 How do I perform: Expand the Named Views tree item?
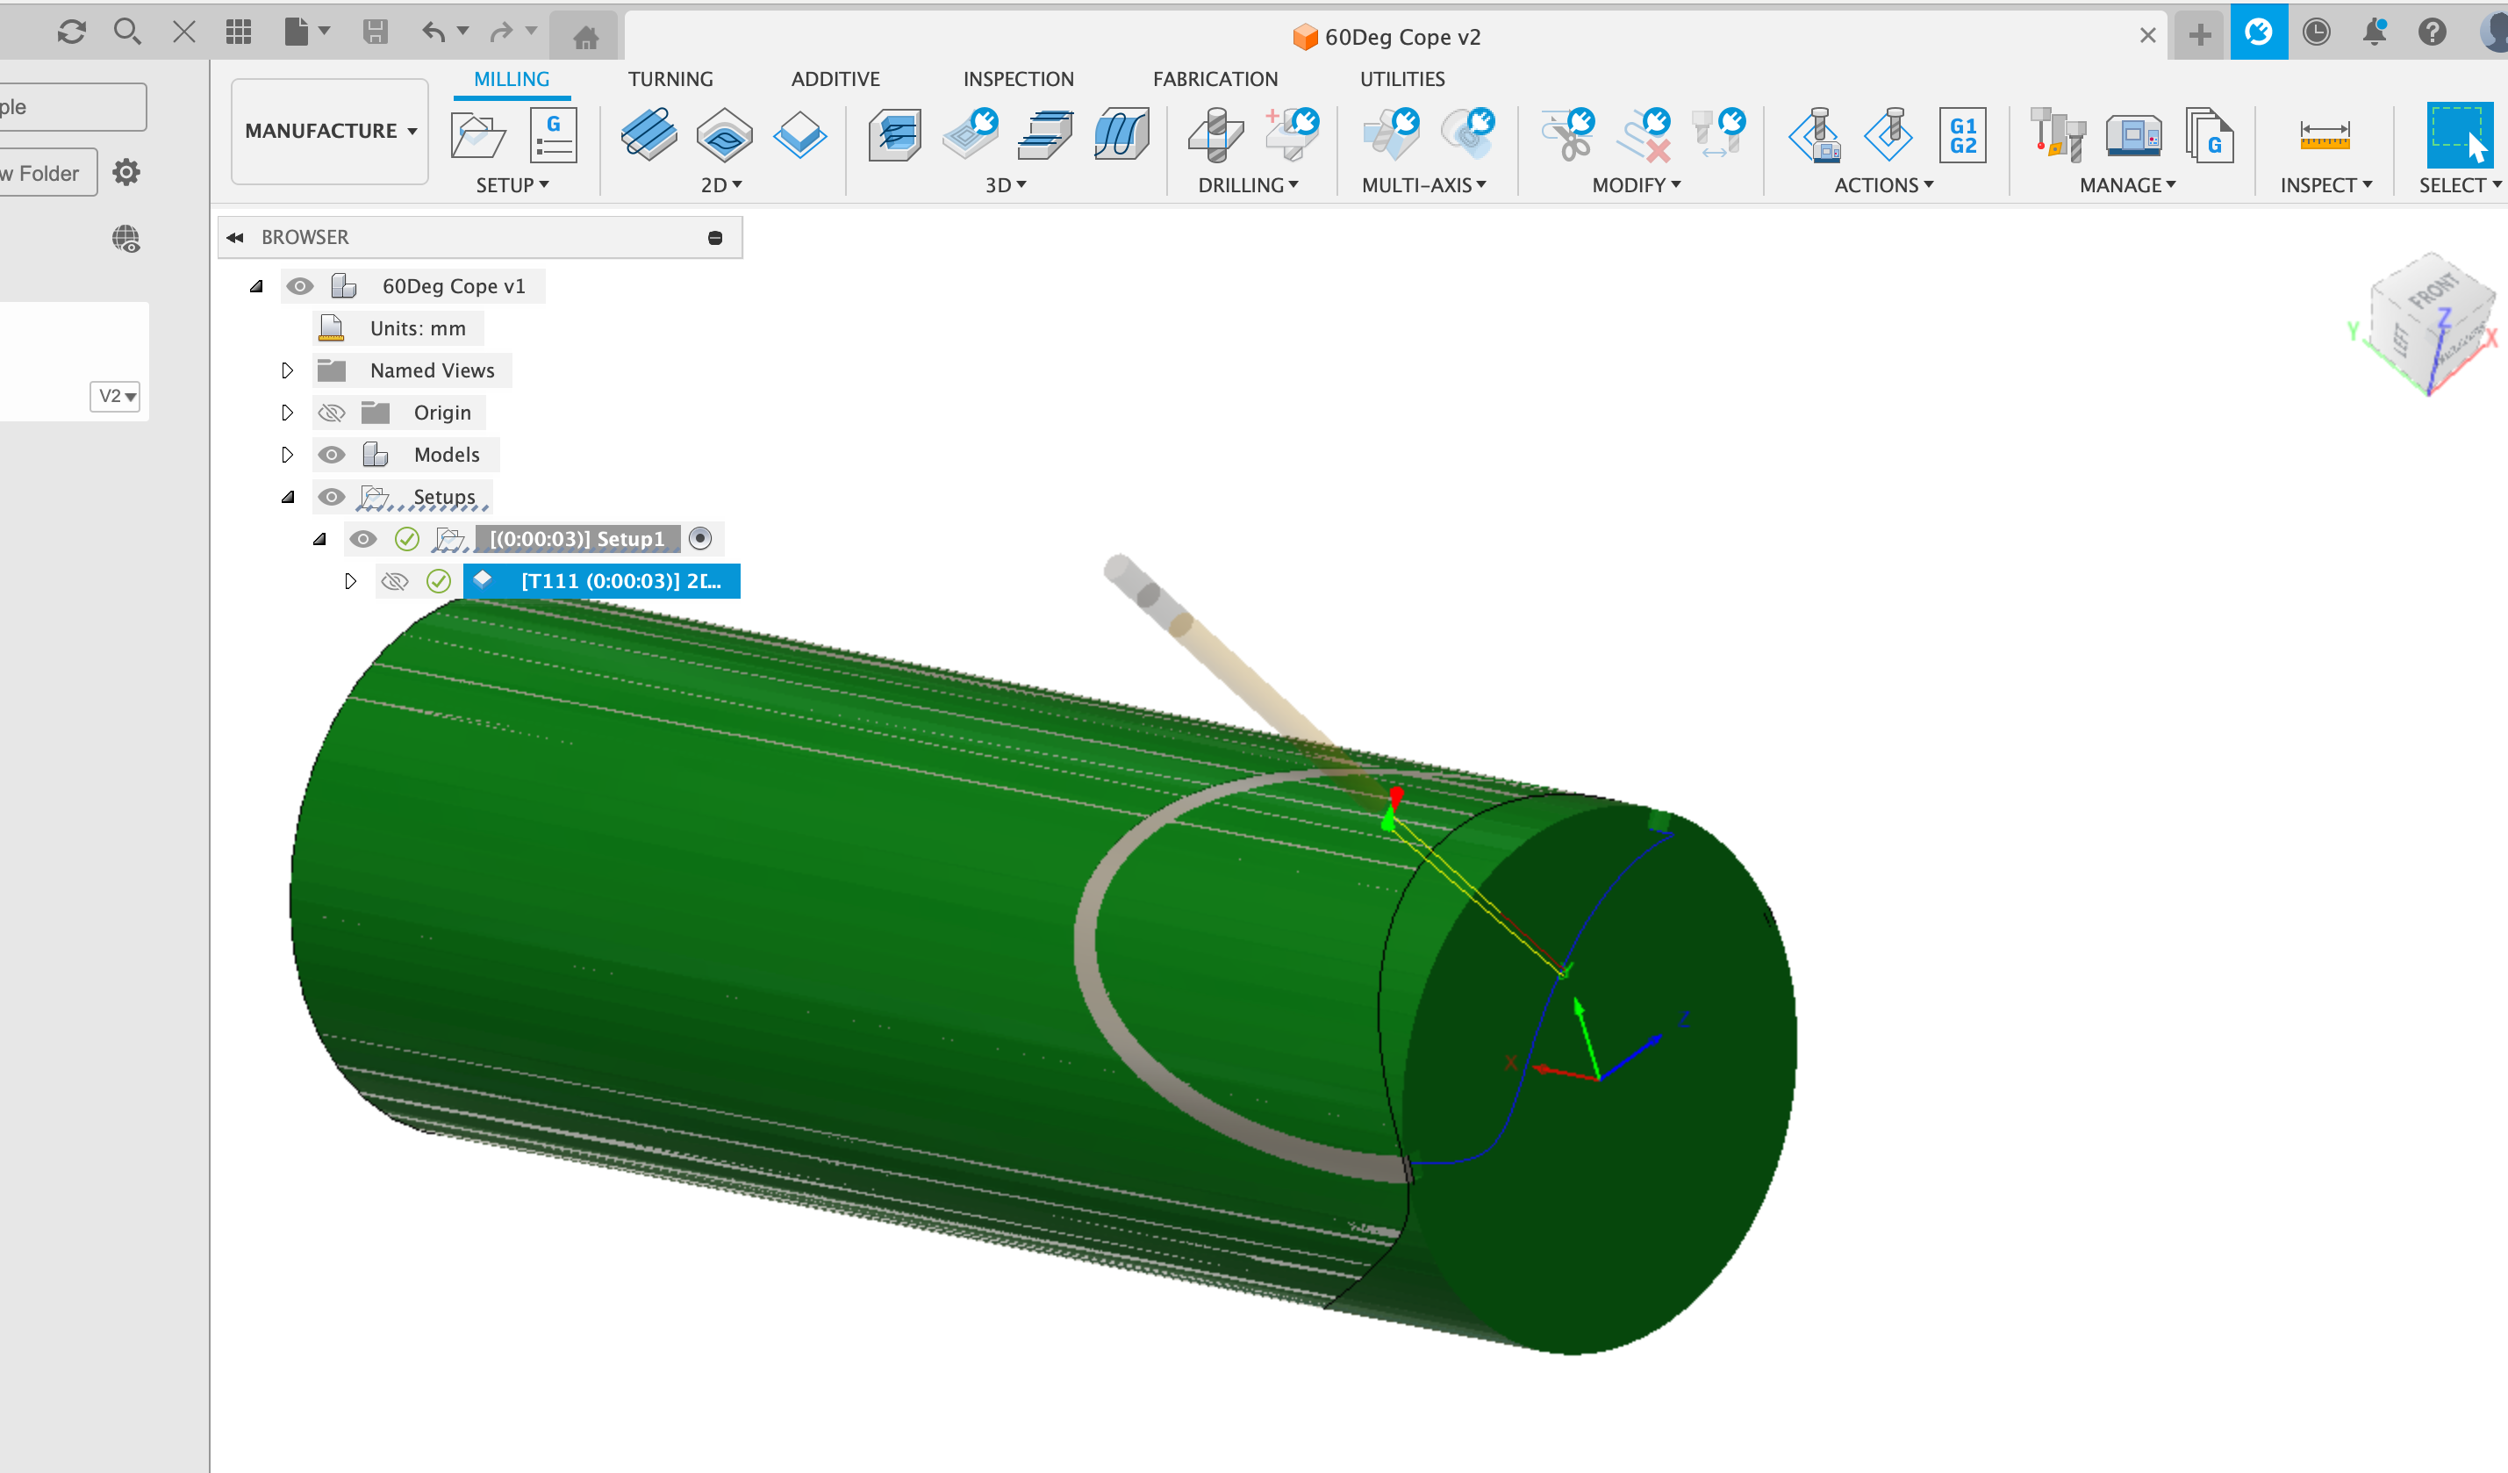288,370
